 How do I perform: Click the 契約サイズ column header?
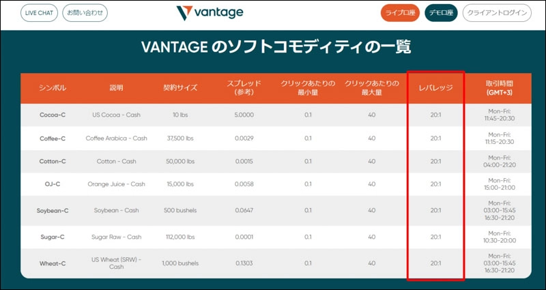(180, 88)
